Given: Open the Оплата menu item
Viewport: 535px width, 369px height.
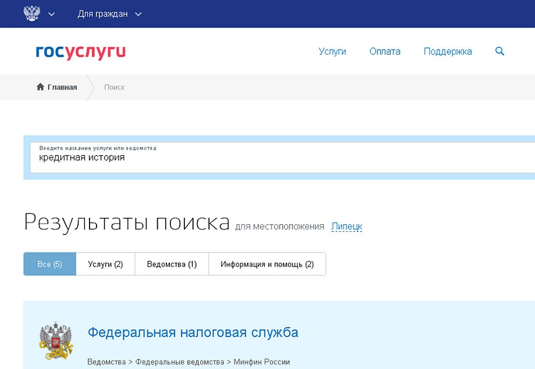Looking at the screenshot, I should (385, 51).
